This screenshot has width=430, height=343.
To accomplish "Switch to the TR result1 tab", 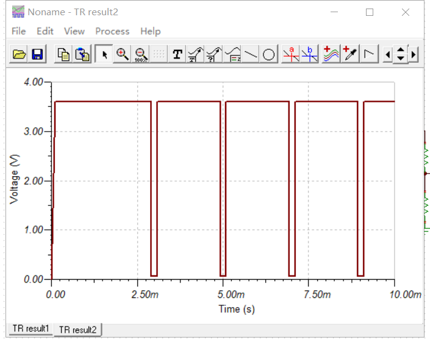I will (x=30, y=328).
